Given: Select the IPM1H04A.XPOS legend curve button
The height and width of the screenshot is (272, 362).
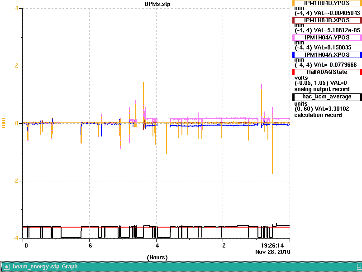Looking at the screenshot, I should click(327, 55).
